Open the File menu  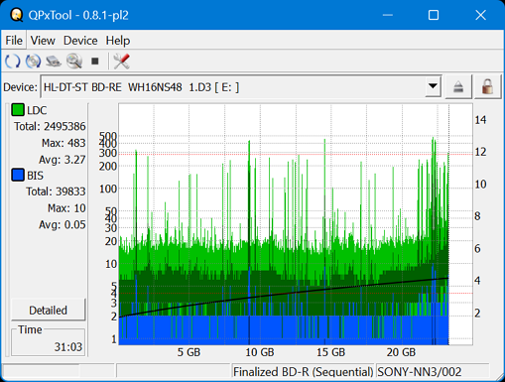pos(14,41)
